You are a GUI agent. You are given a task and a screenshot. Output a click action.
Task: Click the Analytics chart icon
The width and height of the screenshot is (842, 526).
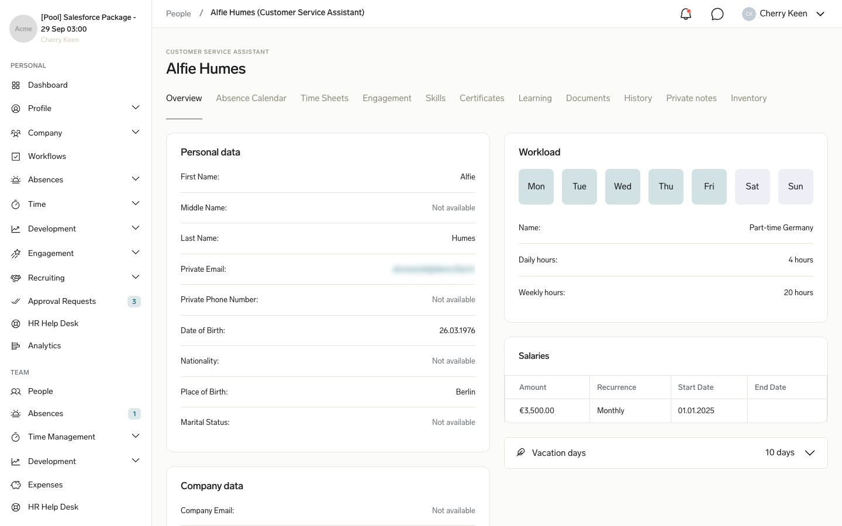pyautogui.click(x=16, y=346)
